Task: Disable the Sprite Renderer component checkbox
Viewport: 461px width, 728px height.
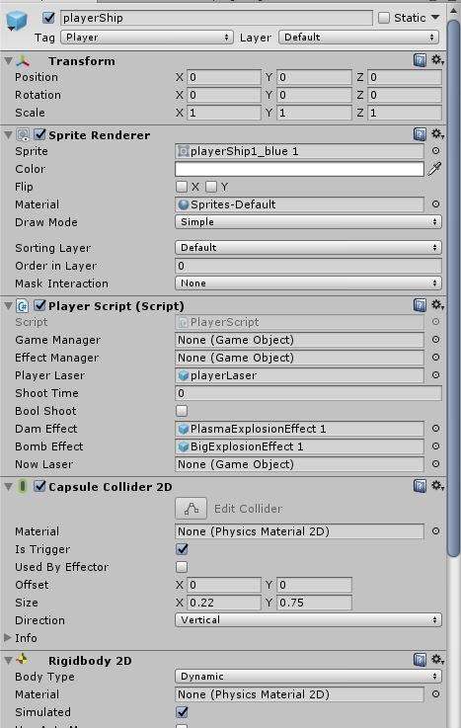Action: (x=39, y=134)
